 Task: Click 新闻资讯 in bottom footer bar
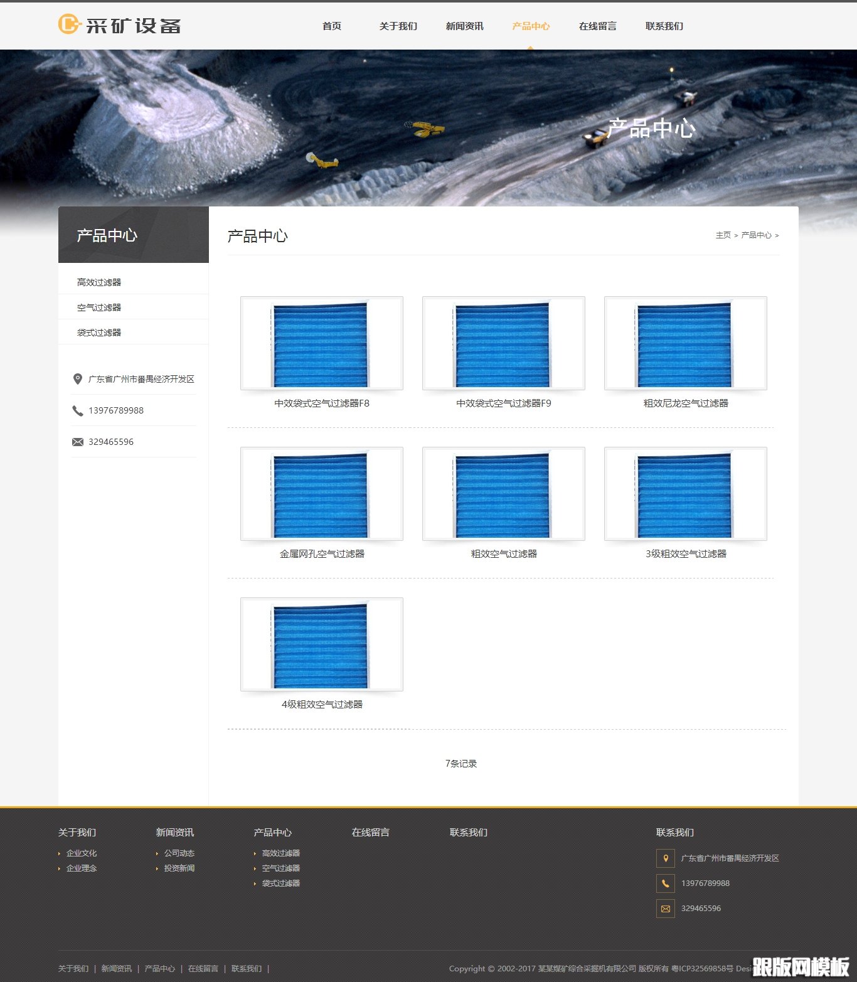[x=117, y=969]
